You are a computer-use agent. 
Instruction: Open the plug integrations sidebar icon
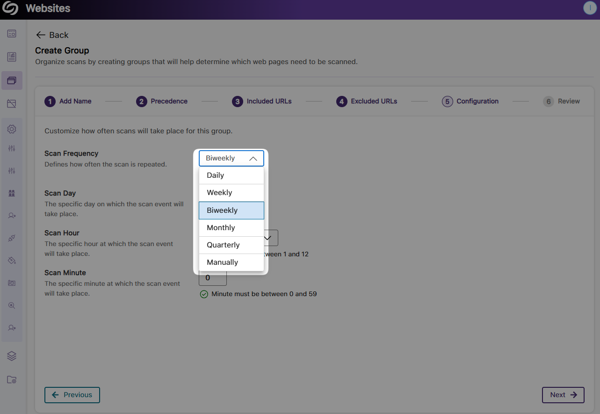point(12,238)
